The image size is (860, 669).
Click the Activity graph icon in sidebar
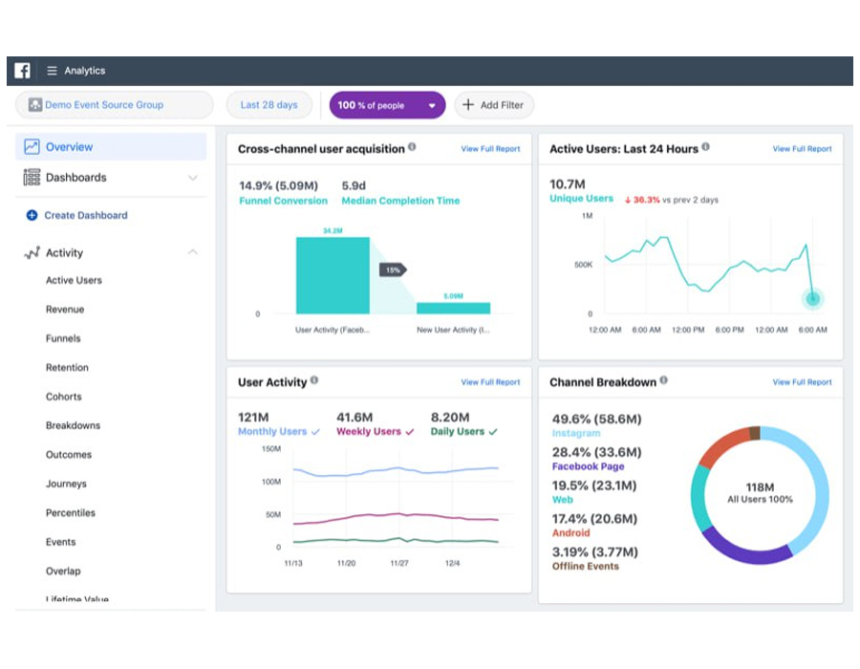pyautogui.click(x=32, y=253)
